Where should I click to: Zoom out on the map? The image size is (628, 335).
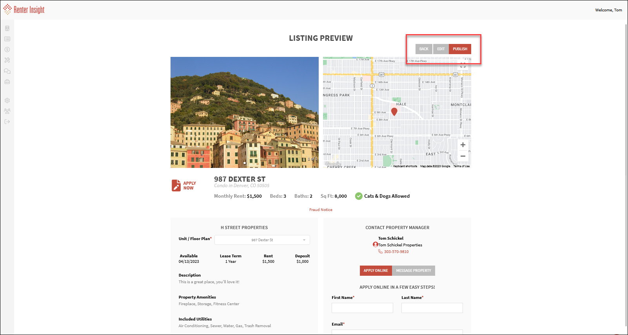click(x=463, y=156)
